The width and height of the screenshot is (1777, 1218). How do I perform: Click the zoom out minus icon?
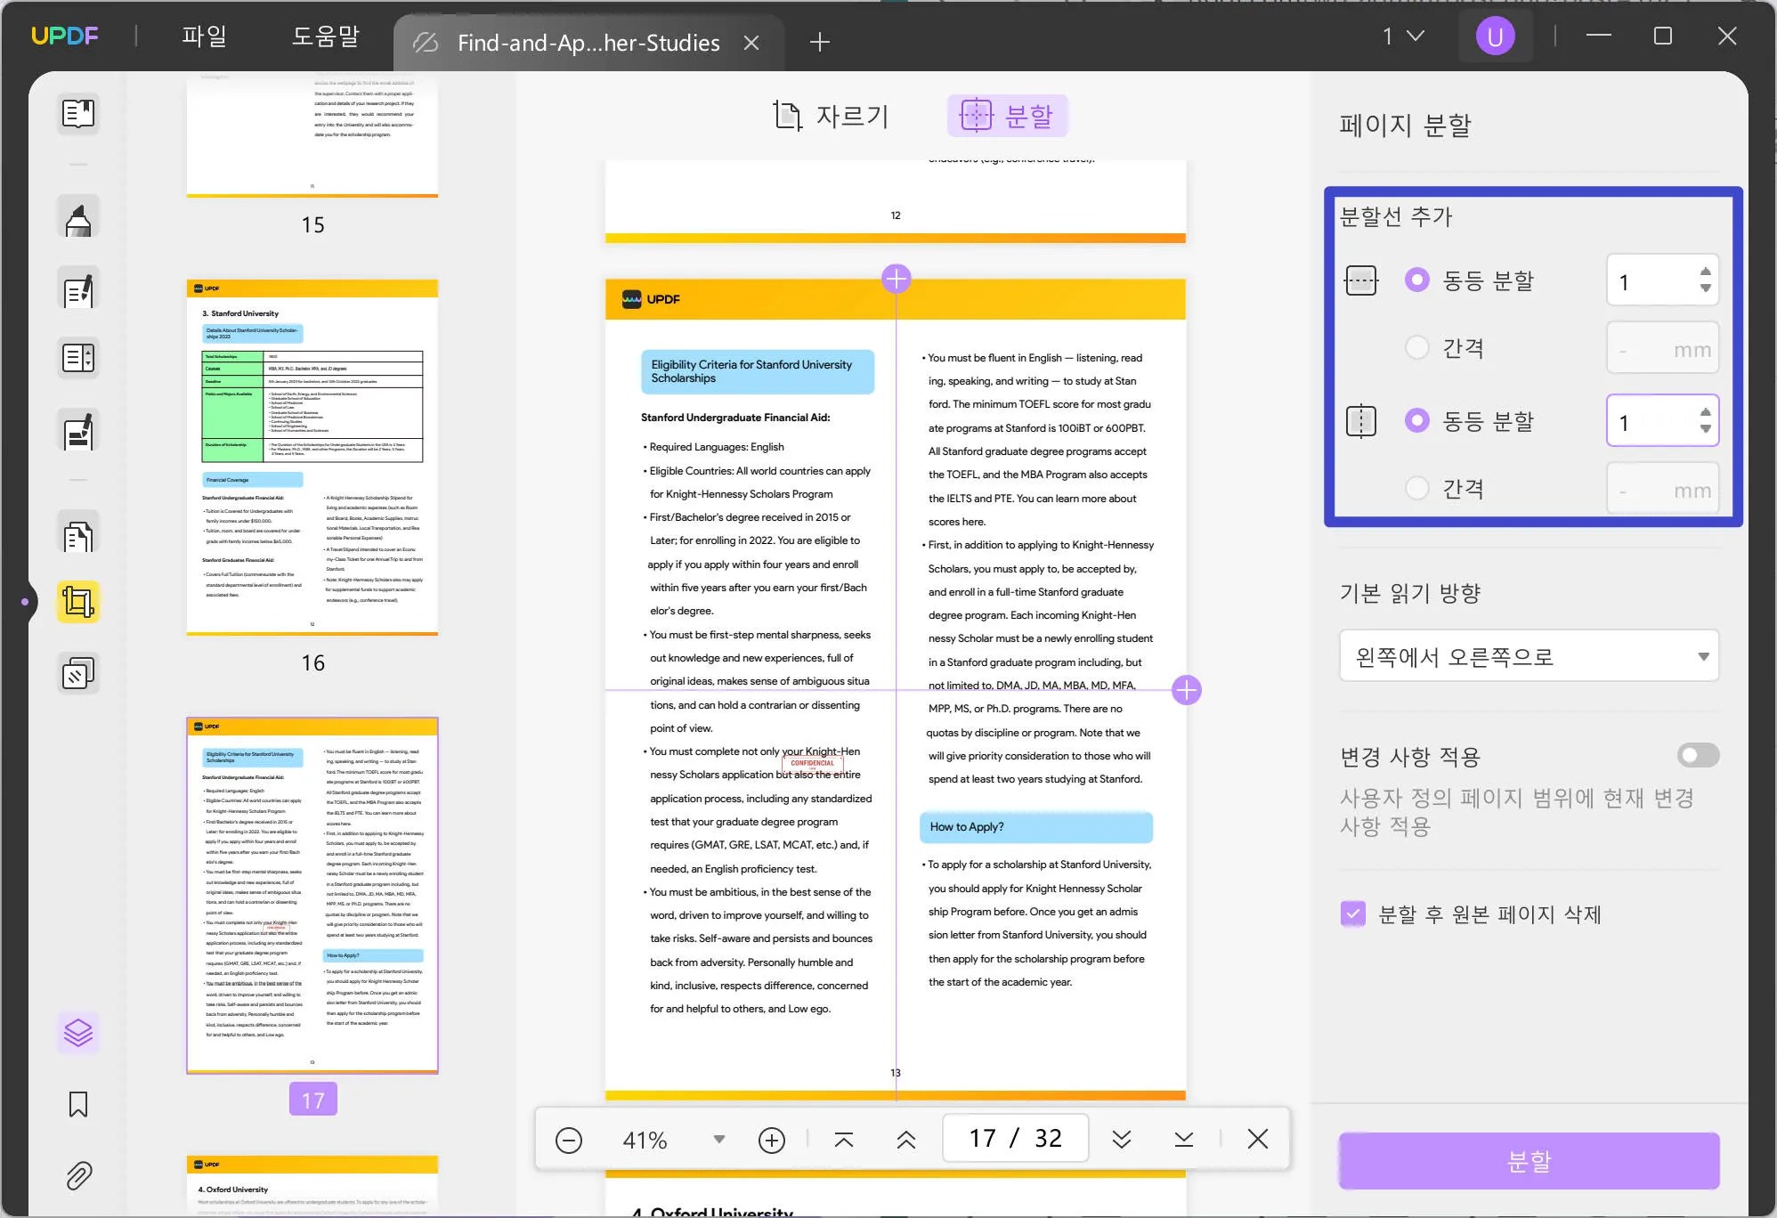click(x=569, y=1140)
